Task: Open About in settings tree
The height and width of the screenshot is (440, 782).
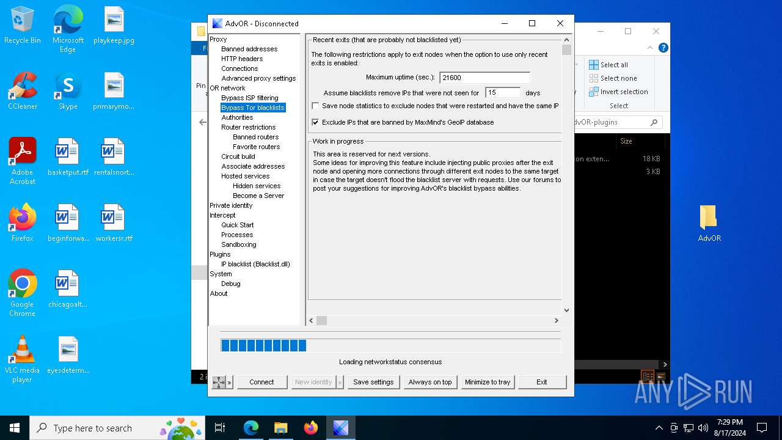Action: pos(219,293)
